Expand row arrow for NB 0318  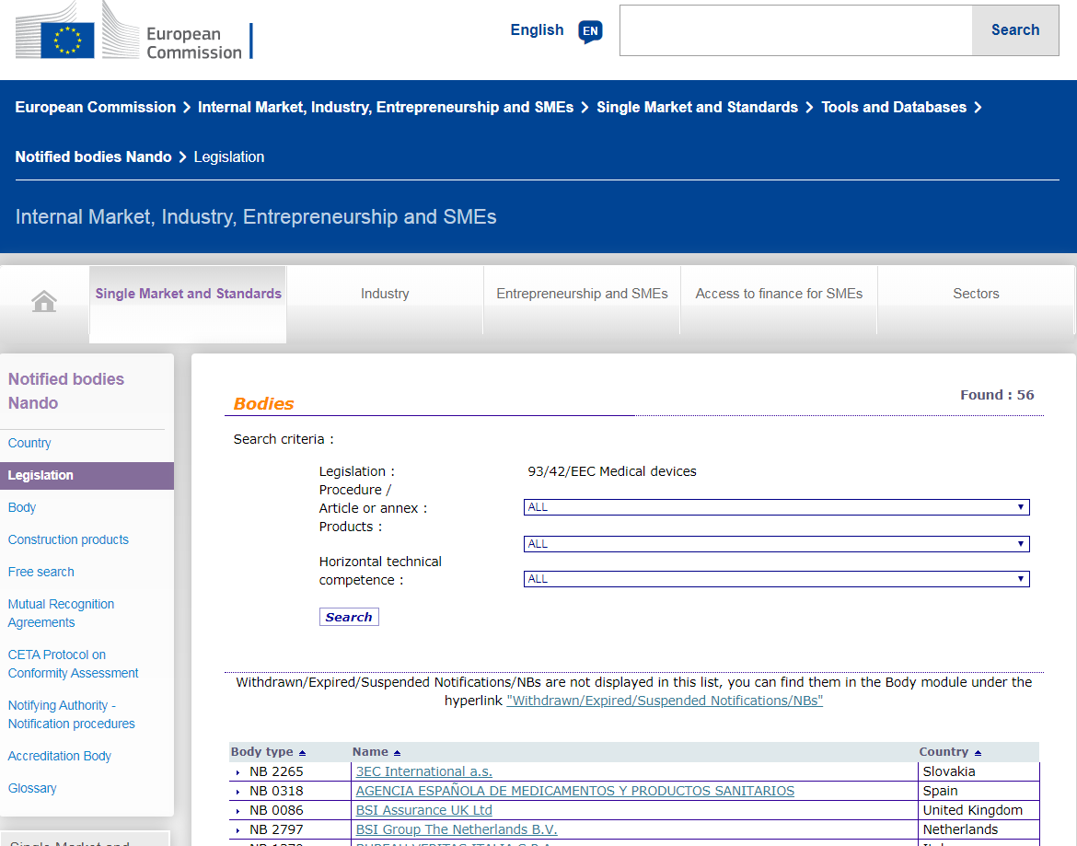(x=237, y=792)
